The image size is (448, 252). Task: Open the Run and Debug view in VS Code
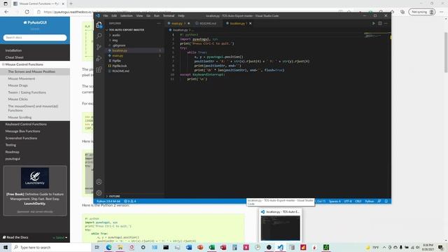point(99,58)
